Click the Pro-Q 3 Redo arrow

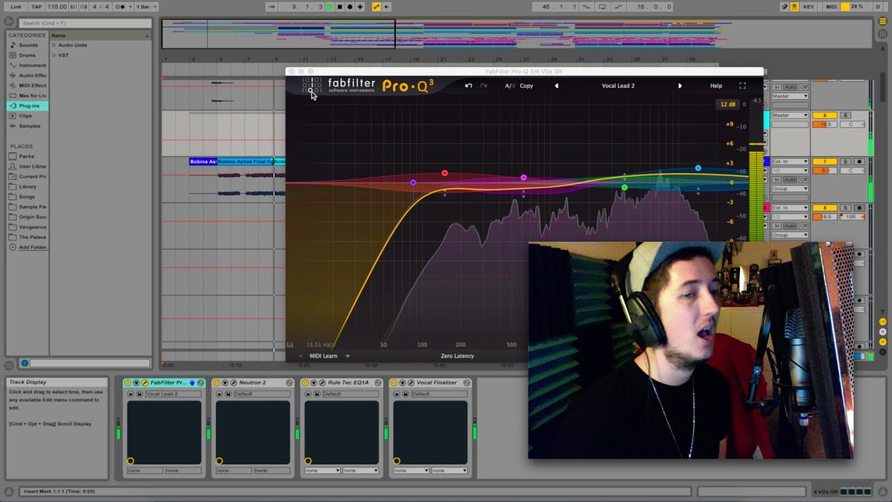484,86
